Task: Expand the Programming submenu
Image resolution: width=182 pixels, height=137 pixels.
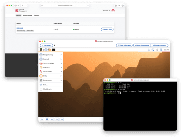Action: (x=51, y=55)
